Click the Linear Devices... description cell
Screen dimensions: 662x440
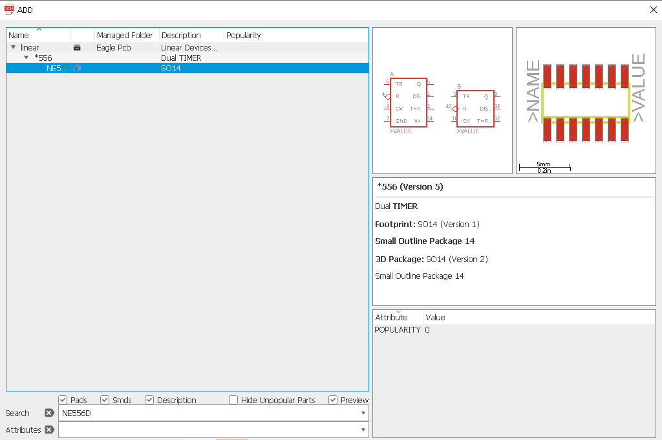[189, 48]
